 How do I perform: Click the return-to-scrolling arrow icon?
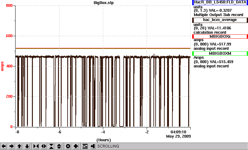(92, 146)
